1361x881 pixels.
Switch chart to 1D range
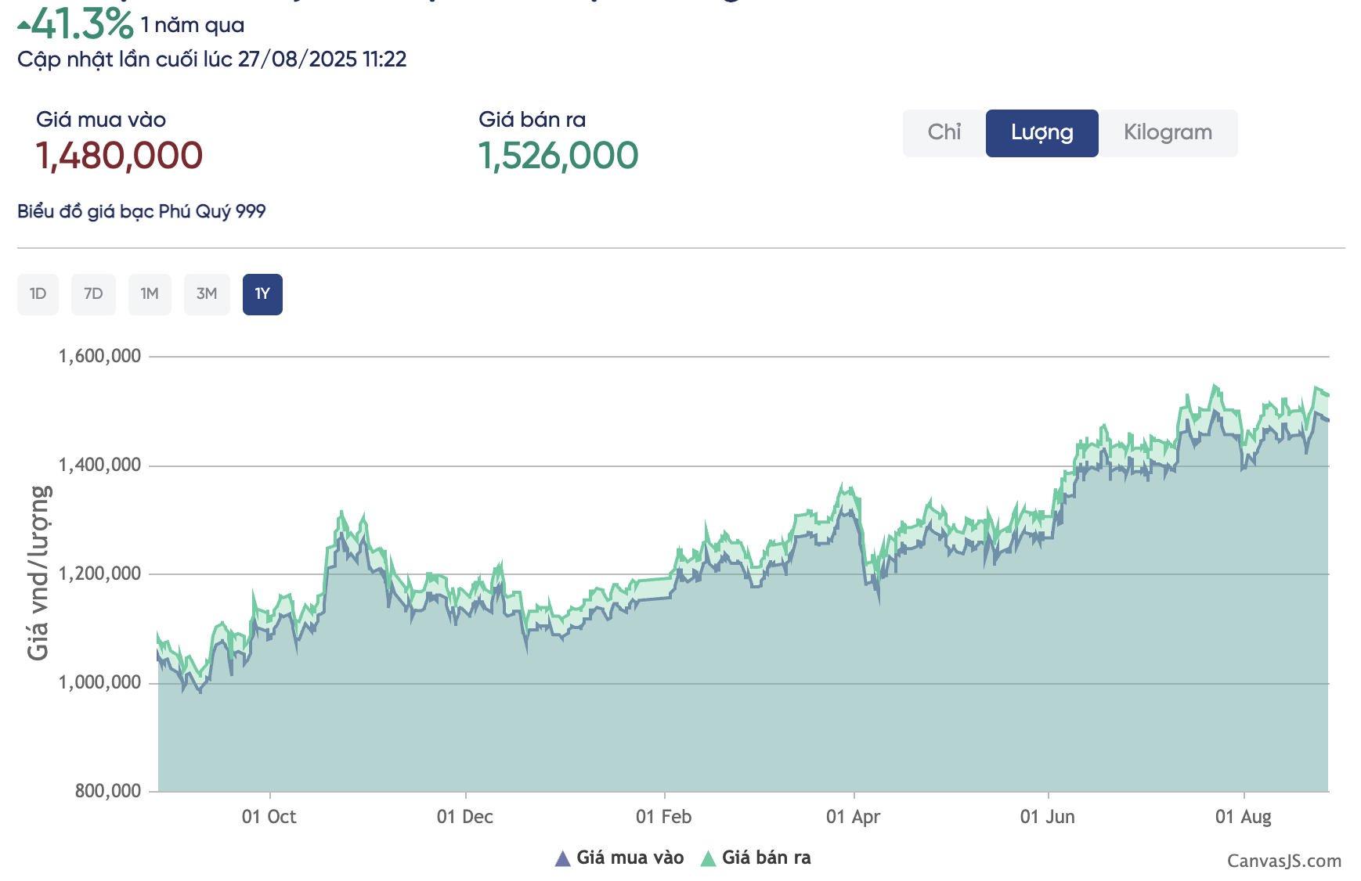tap(38, 294)
